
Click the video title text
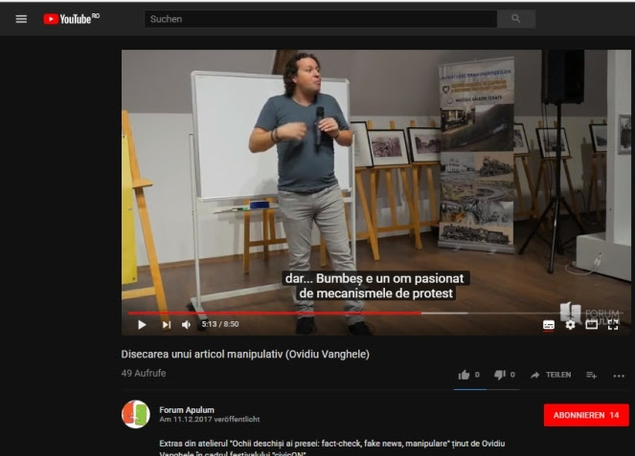click(245, 354)
